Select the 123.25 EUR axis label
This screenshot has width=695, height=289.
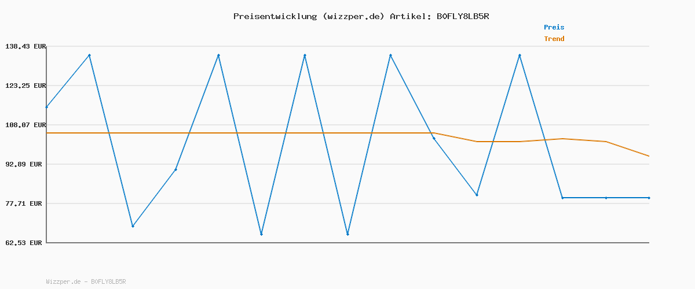pos(25,86)
